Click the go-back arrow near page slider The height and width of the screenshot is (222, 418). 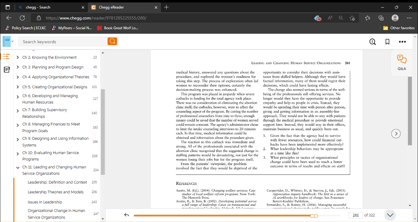pyautogui.click(x=127, y=215)
